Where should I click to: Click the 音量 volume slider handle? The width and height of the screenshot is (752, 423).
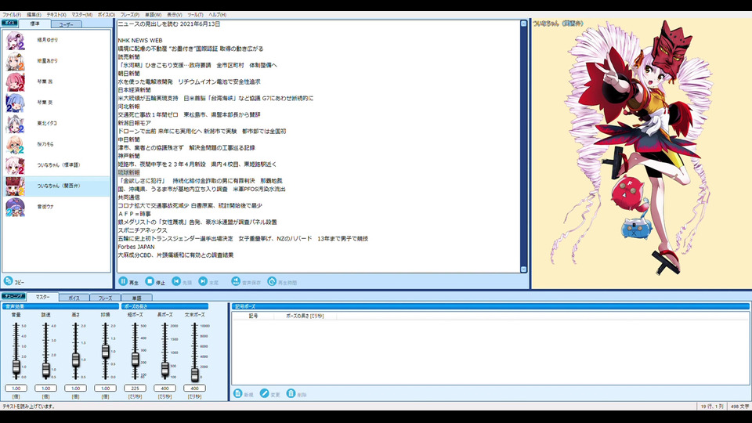(x=16, y=367)
